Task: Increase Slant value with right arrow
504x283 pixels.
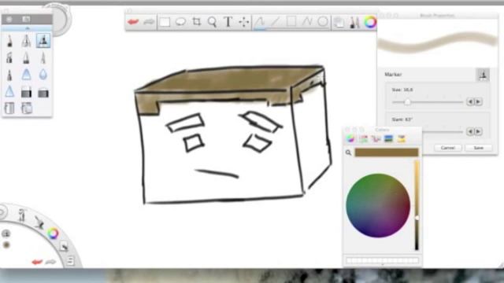Action: [478, 131]
